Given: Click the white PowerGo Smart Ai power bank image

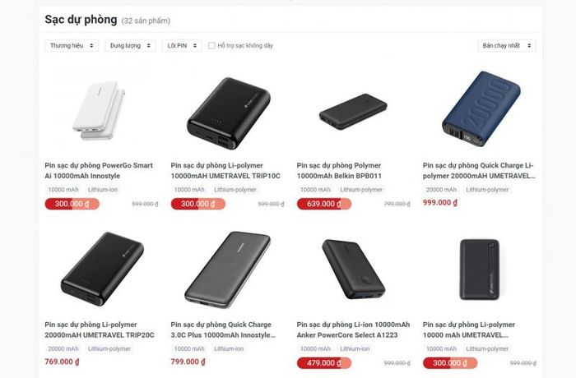Looking at the screenshot, I should click(100, 110).
